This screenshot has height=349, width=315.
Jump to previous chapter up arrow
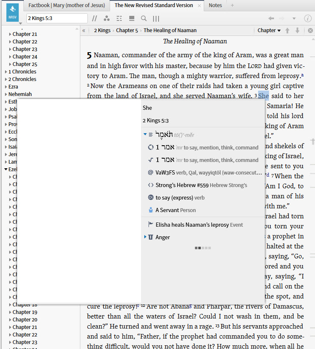[x=287, y=30]
